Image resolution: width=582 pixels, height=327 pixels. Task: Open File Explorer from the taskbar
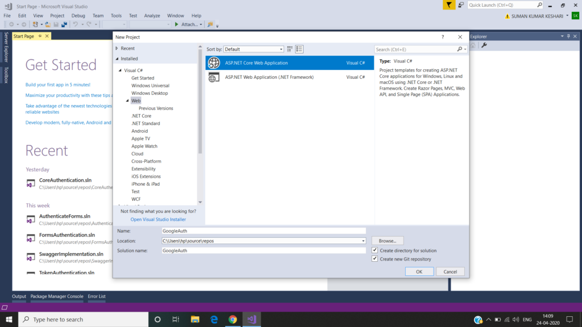[x=195, y=319]
